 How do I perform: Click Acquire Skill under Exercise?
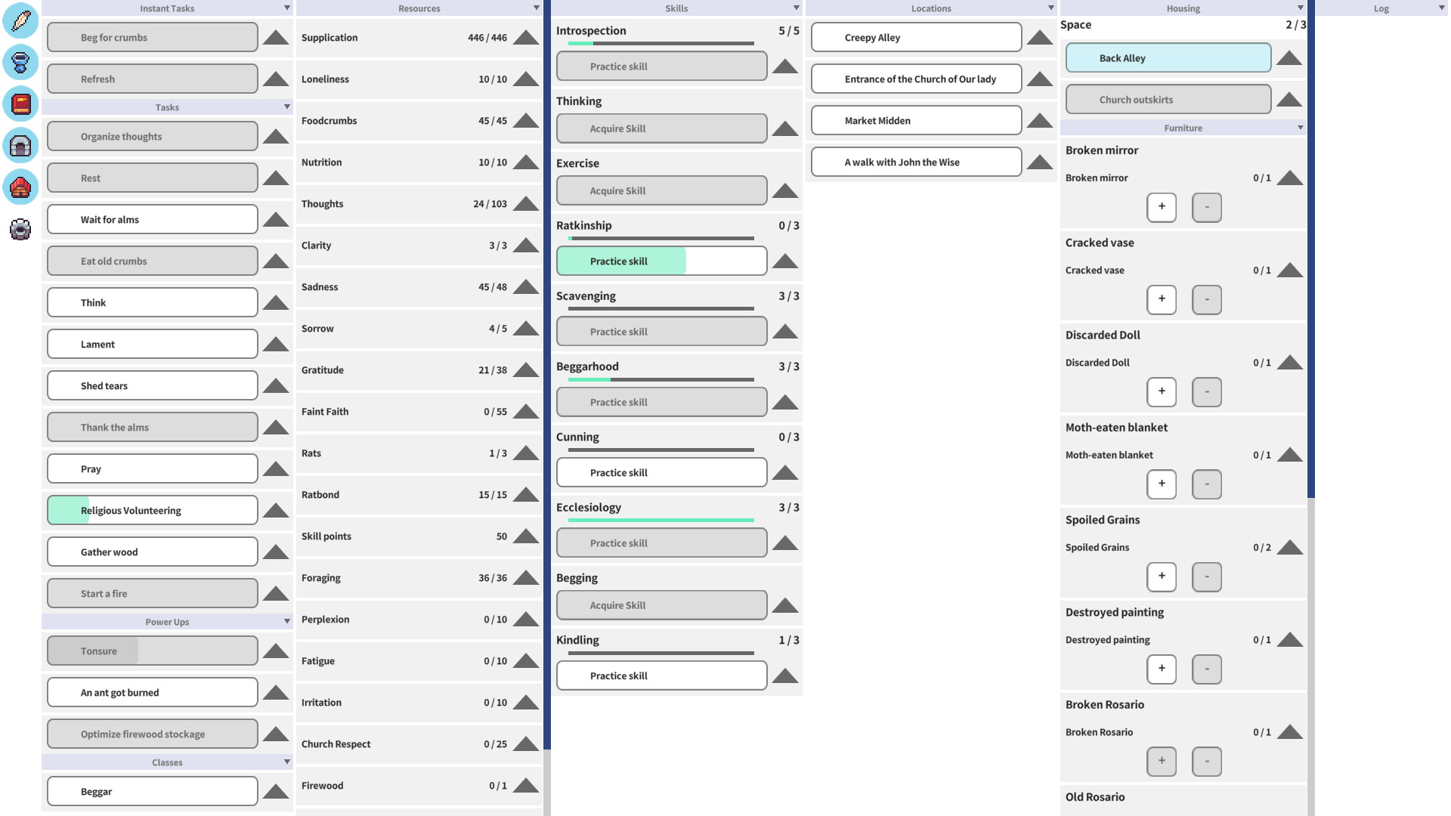[x=662, y=190]
